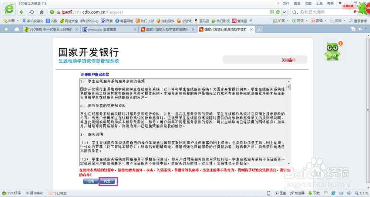The image size is (370, 197).
Task: Open the 手机收藏夹 bookmark
Action: click(33, 21)
